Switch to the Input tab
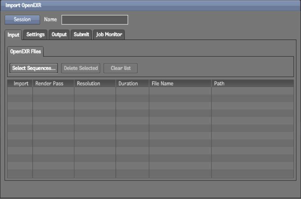 point(13,35)
